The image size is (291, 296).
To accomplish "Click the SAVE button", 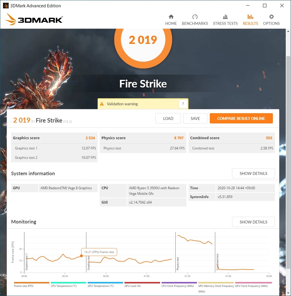I will 195,118.
